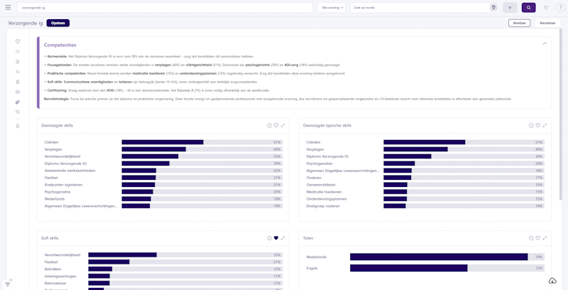Click the Cliënten bar in Gevraagde skills
Screen dimensions: 568x290
coord(162,142)
